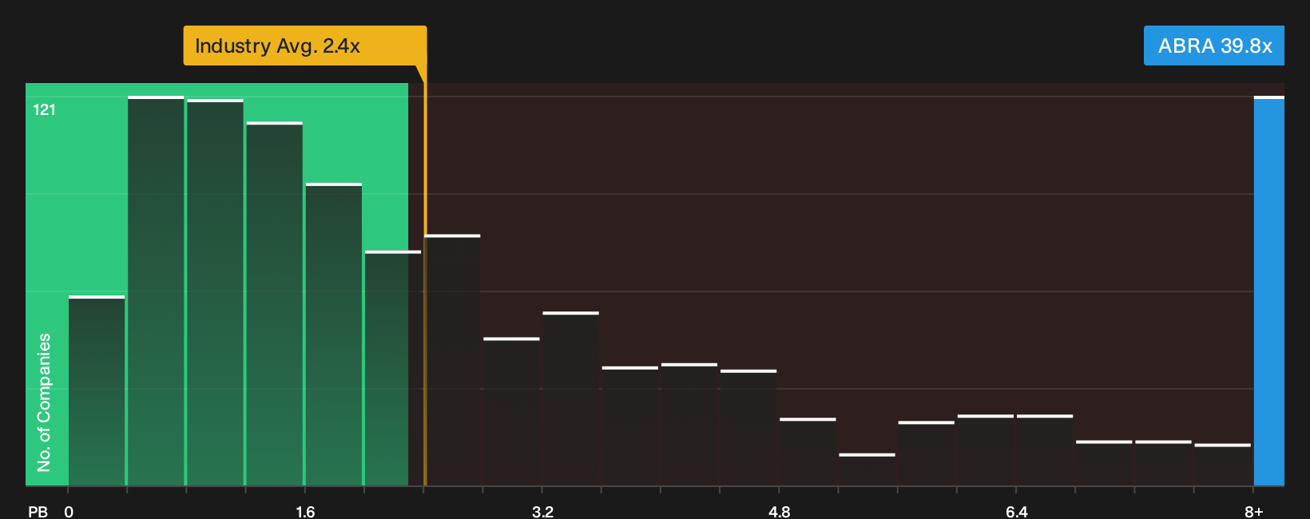Viewport: 1310px width, 519px height.
Task: Click the bar starting at PB 3.2
Action: [571, 398]
